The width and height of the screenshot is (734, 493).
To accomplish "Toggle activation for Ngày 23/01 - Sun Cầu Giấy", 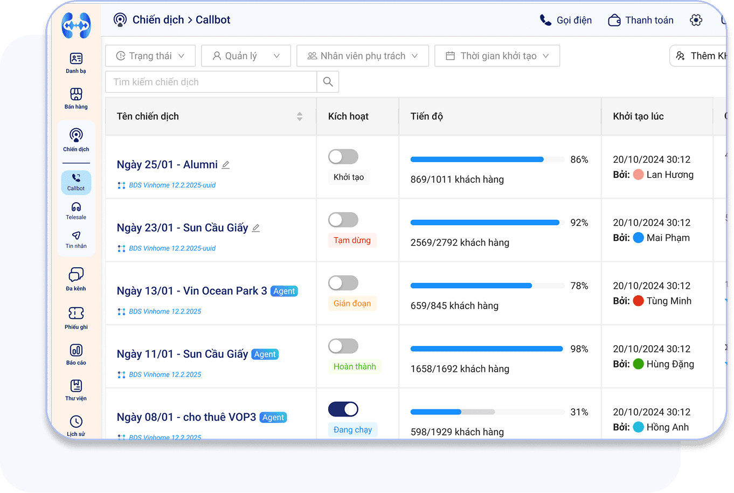I will pos(343,220).
